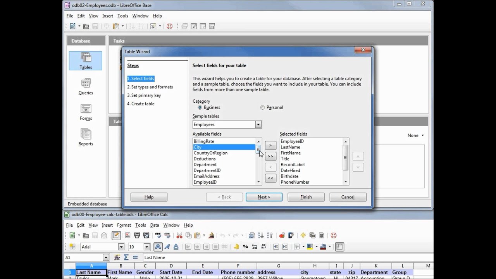
Task: Select Reports in Database pane
Action: [x=86, y=138]
